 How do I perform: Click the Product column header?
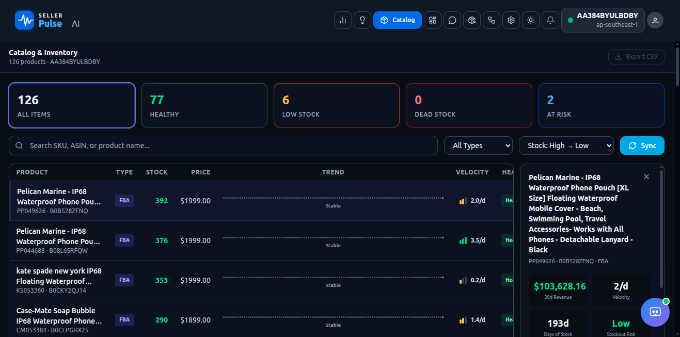[x=32, y=172]
